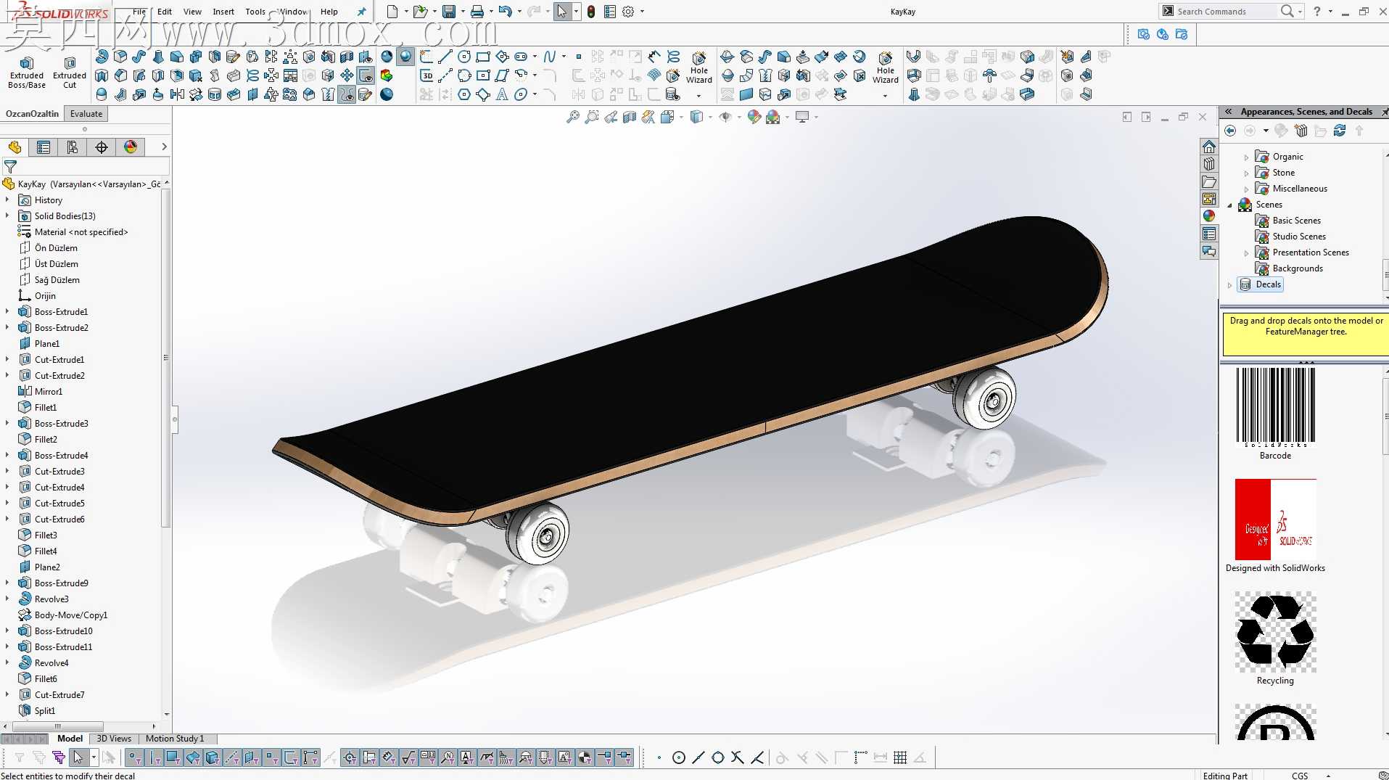Open the Section View tool
The width and height of the screenshot is (1389, 780).
tap(630, 117)
